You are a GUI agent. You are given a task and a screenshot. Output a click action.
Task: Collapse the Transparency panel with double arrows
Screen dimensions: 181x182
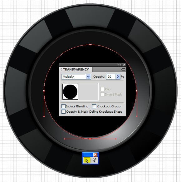pos(120,65)
